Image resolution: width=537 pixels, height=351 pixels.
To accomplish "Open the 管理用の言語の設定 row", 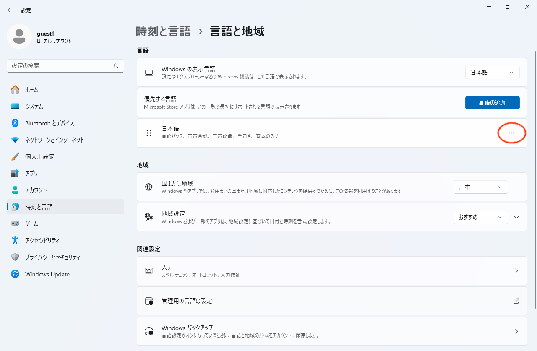I will (332, 301).
